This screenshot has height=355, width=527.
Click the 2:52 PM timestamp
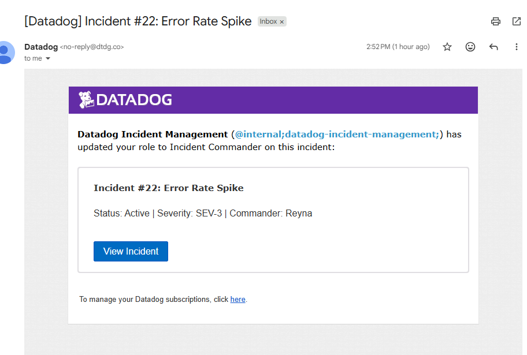click(x=398, y=47)
